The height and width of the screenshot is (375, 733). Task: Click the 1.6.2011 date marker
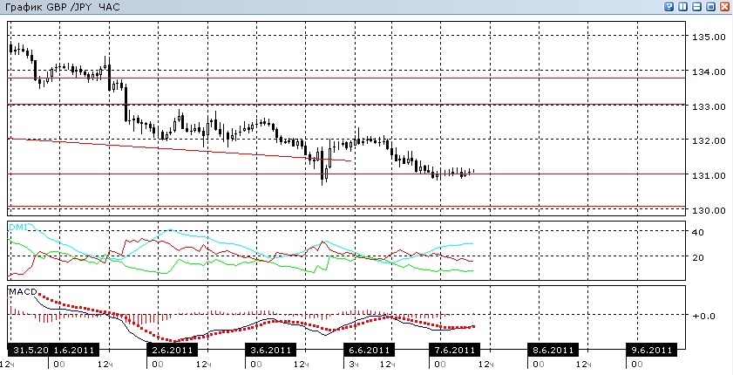[x=74, y=350]
